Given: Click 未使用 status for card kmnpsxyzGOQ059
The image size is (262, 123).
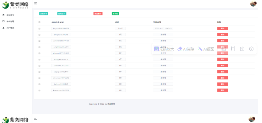Looking at the screenshot, I should [163, 90].
